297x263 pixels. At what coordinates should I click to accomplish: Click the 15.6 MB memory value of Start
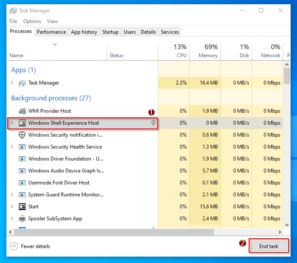209,207
